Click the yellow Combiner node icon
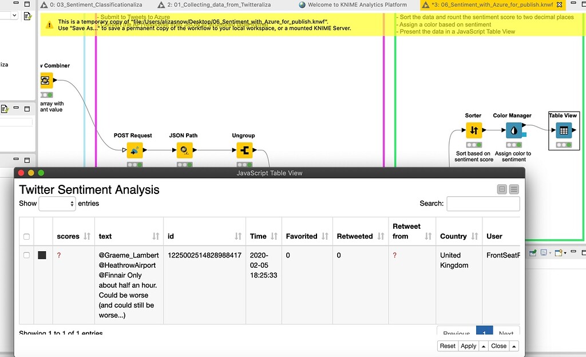Viewport: 586px width, 357px height. (x=45, y=80)
